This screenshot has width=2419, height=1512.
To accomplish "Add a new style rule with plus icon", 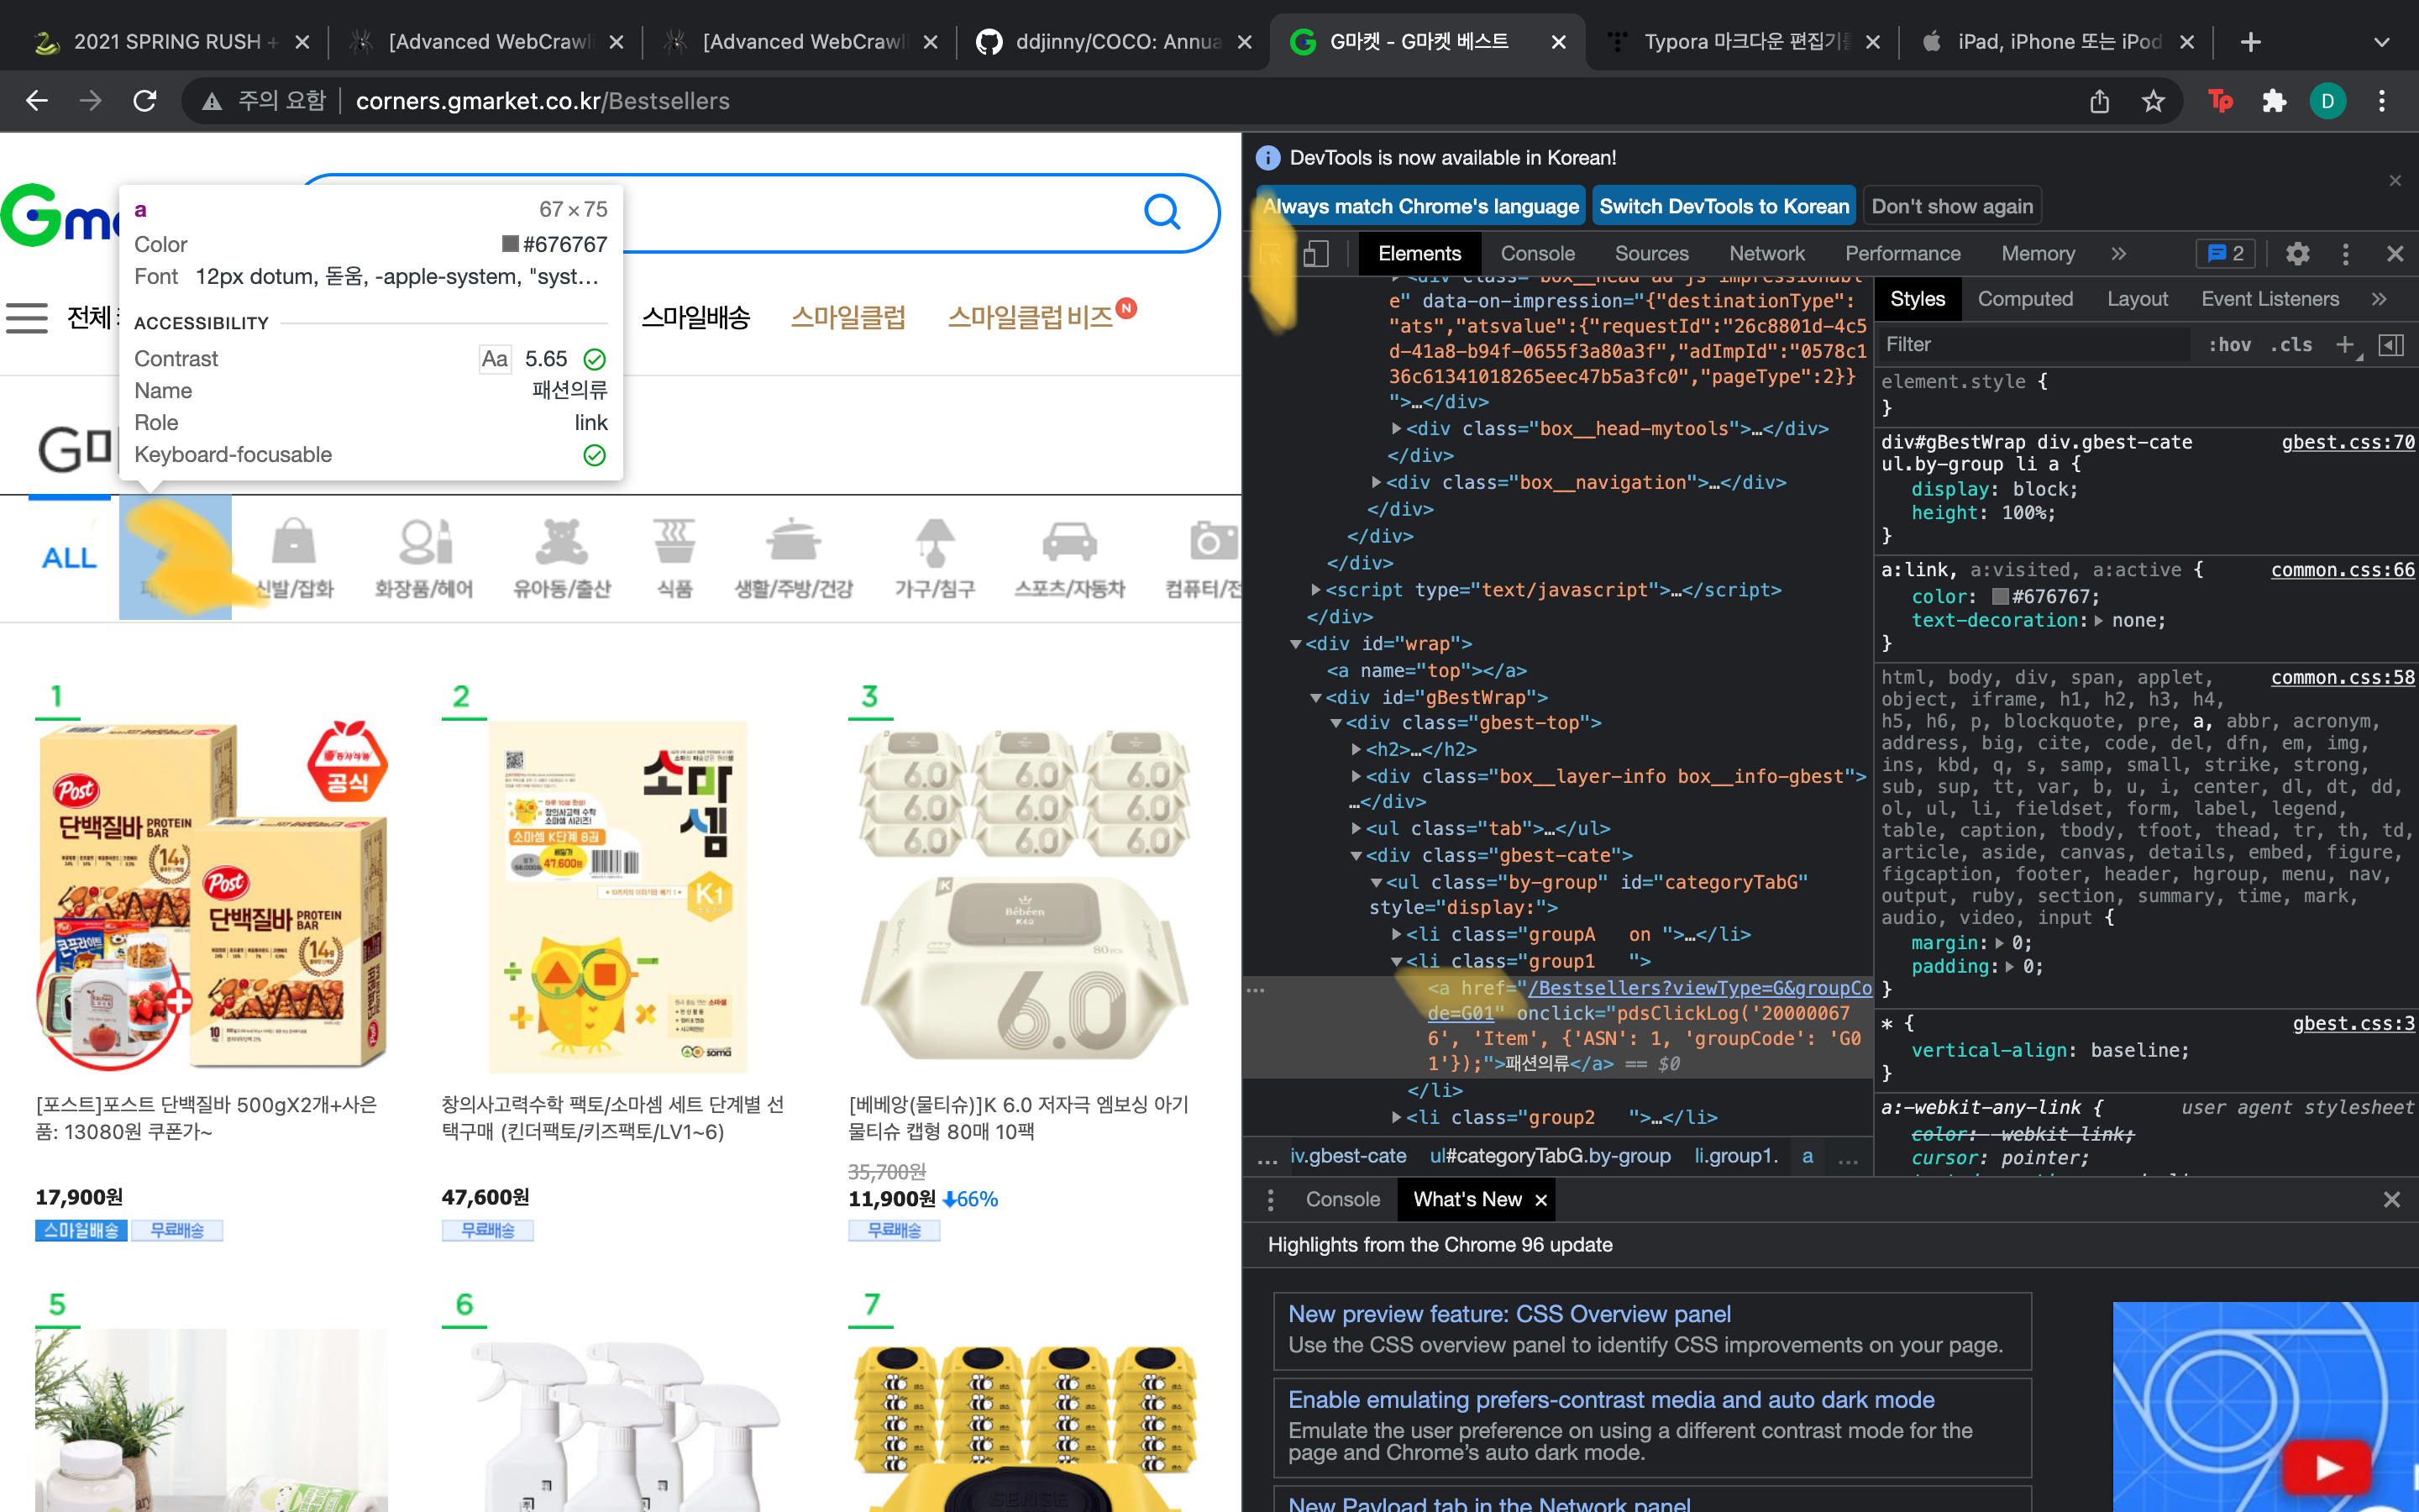I will click(2344, 345).
